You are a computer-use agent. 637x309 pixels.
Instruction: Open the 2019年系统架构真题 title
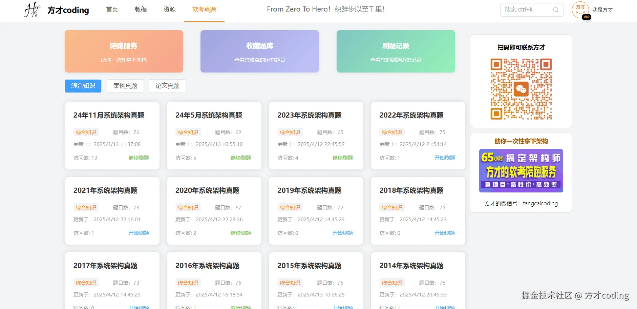[310, 191]
